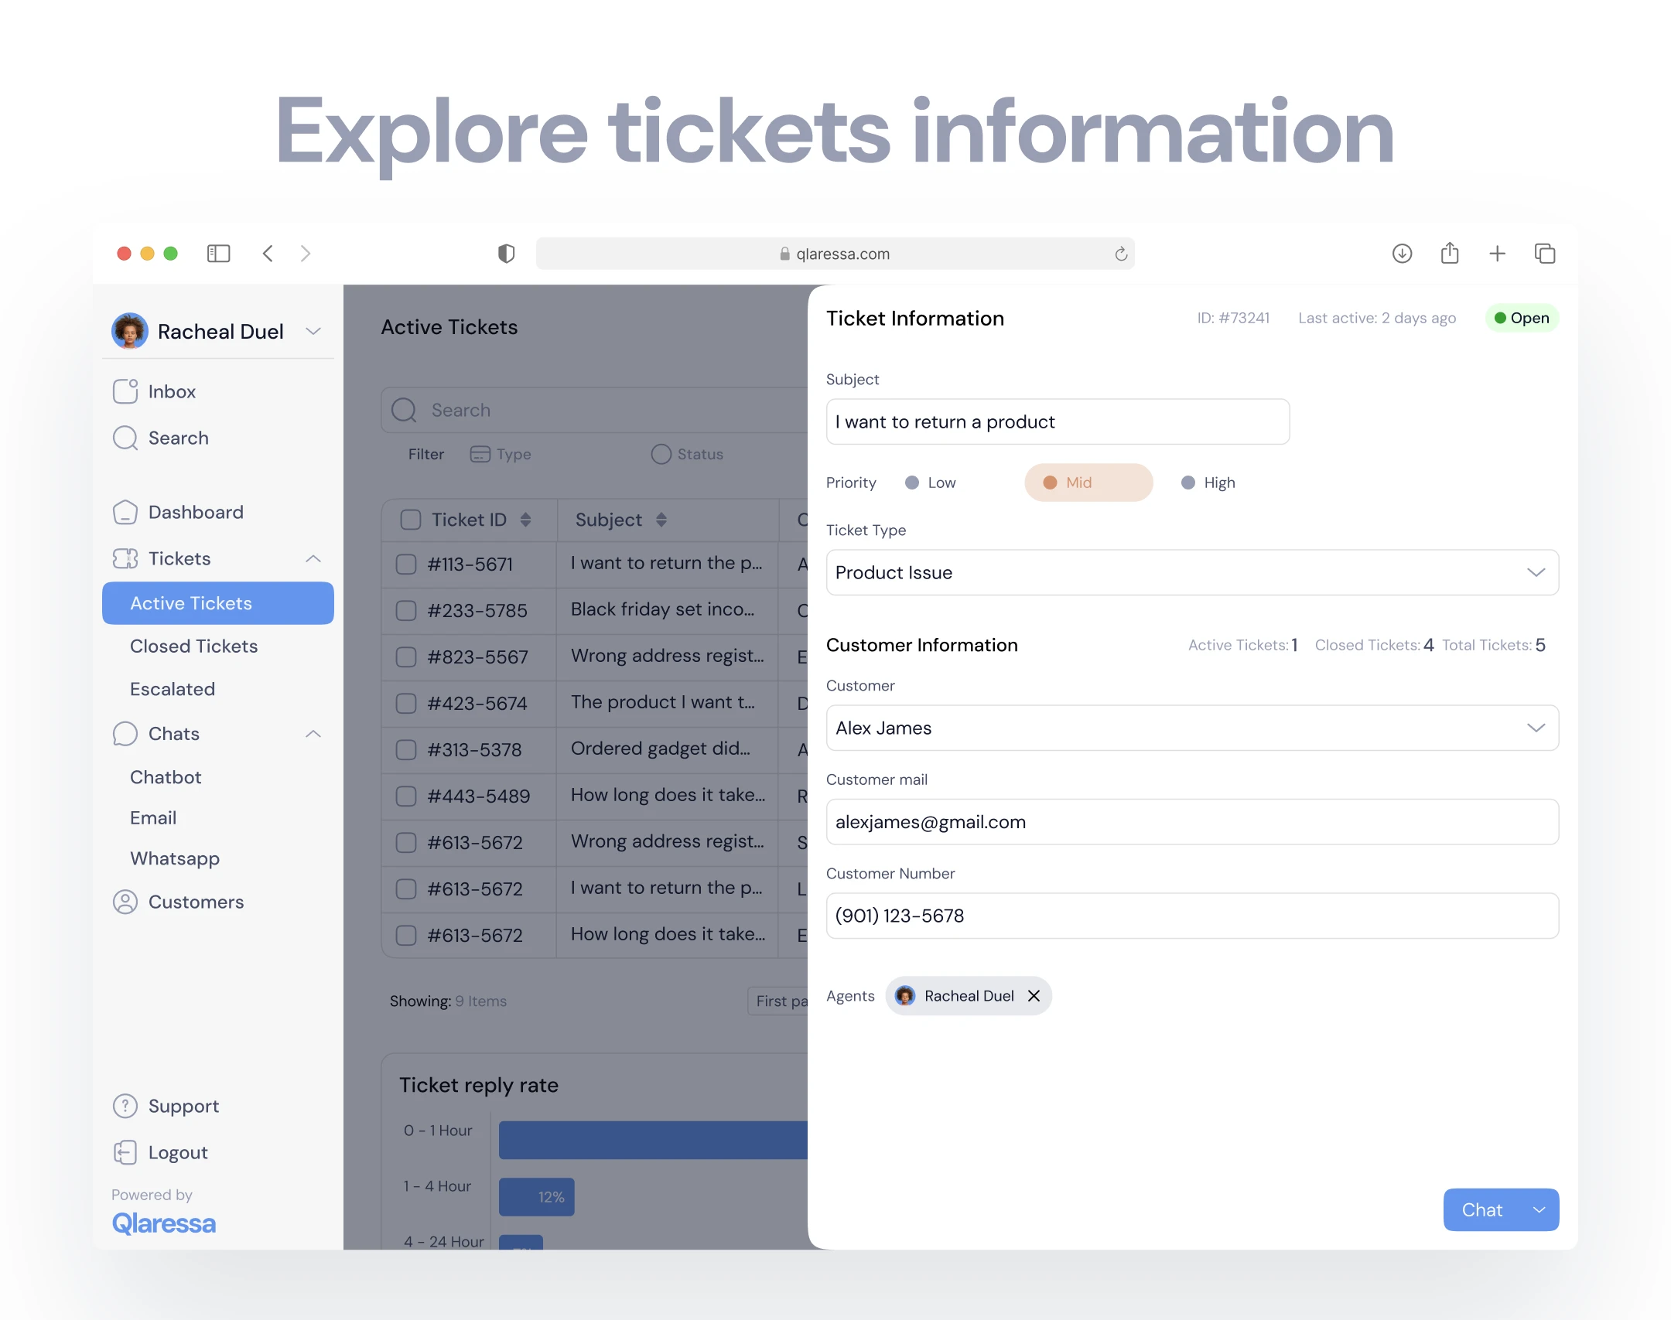Screen dimensions: 1671x1320
Task: Remove Racheal Duel agent chip
Action: pyautogui.click(x=1034, y=996)
